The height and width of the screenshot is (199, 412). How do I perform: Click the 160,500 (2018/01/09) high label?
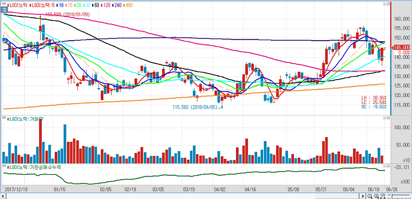(x=68, y=15)
